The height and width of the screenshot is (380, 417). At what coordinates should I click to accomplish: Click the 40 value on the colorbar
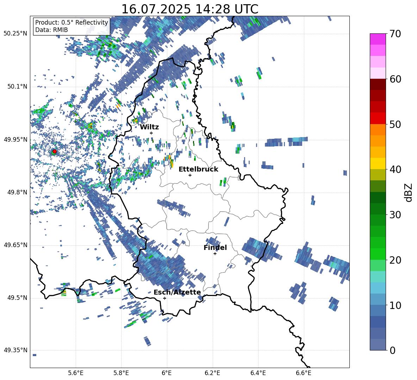pos(395,169)
